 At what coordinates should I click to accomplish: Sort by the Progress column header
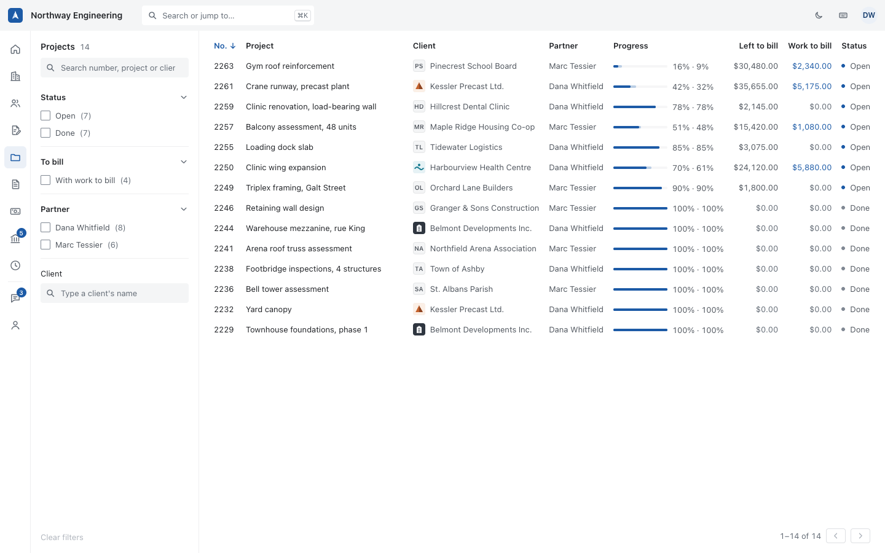[x=631, y=45]
